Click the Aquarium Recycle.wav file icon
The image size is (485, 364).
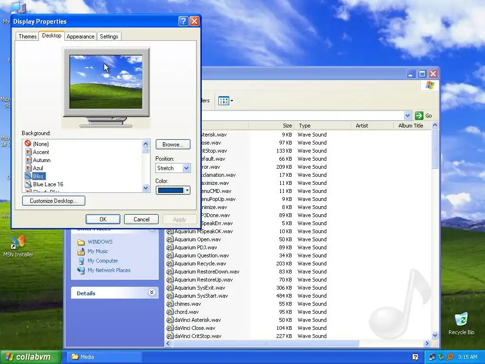170,264
